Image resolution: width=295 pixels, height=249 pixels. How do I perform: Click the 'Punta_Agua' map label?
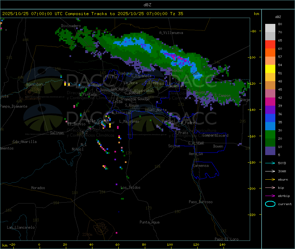point(149,222)
